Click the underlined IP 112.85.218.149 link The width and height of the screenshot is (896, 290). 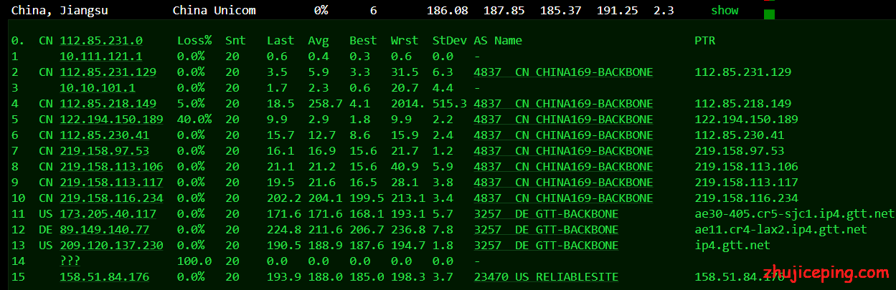click(x=108, y=104)
